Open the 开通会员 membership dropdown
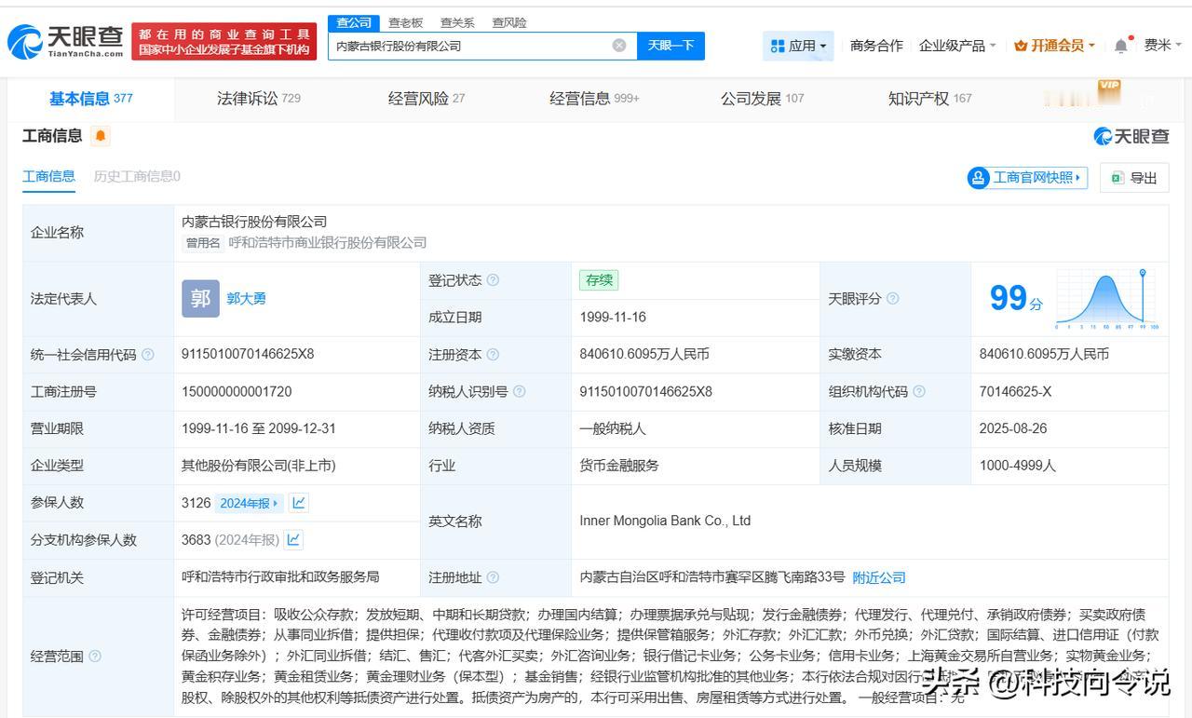This screenshot has width=1192, height=718. [x=1055, y=46]
